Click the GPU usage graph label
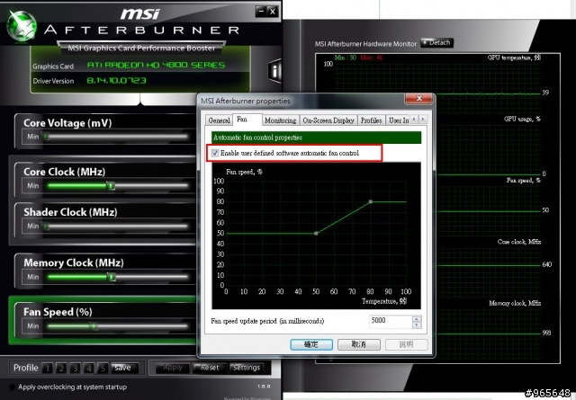Screen dimensions: 576x400 pos(522,119)
